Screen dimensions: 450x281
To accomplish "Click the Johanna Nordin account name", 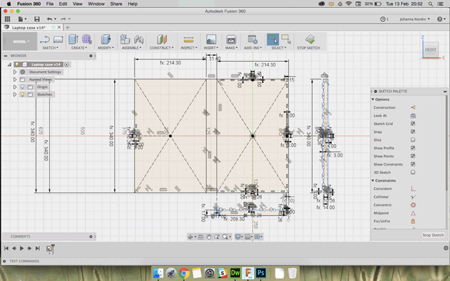I will coord(414,19).
